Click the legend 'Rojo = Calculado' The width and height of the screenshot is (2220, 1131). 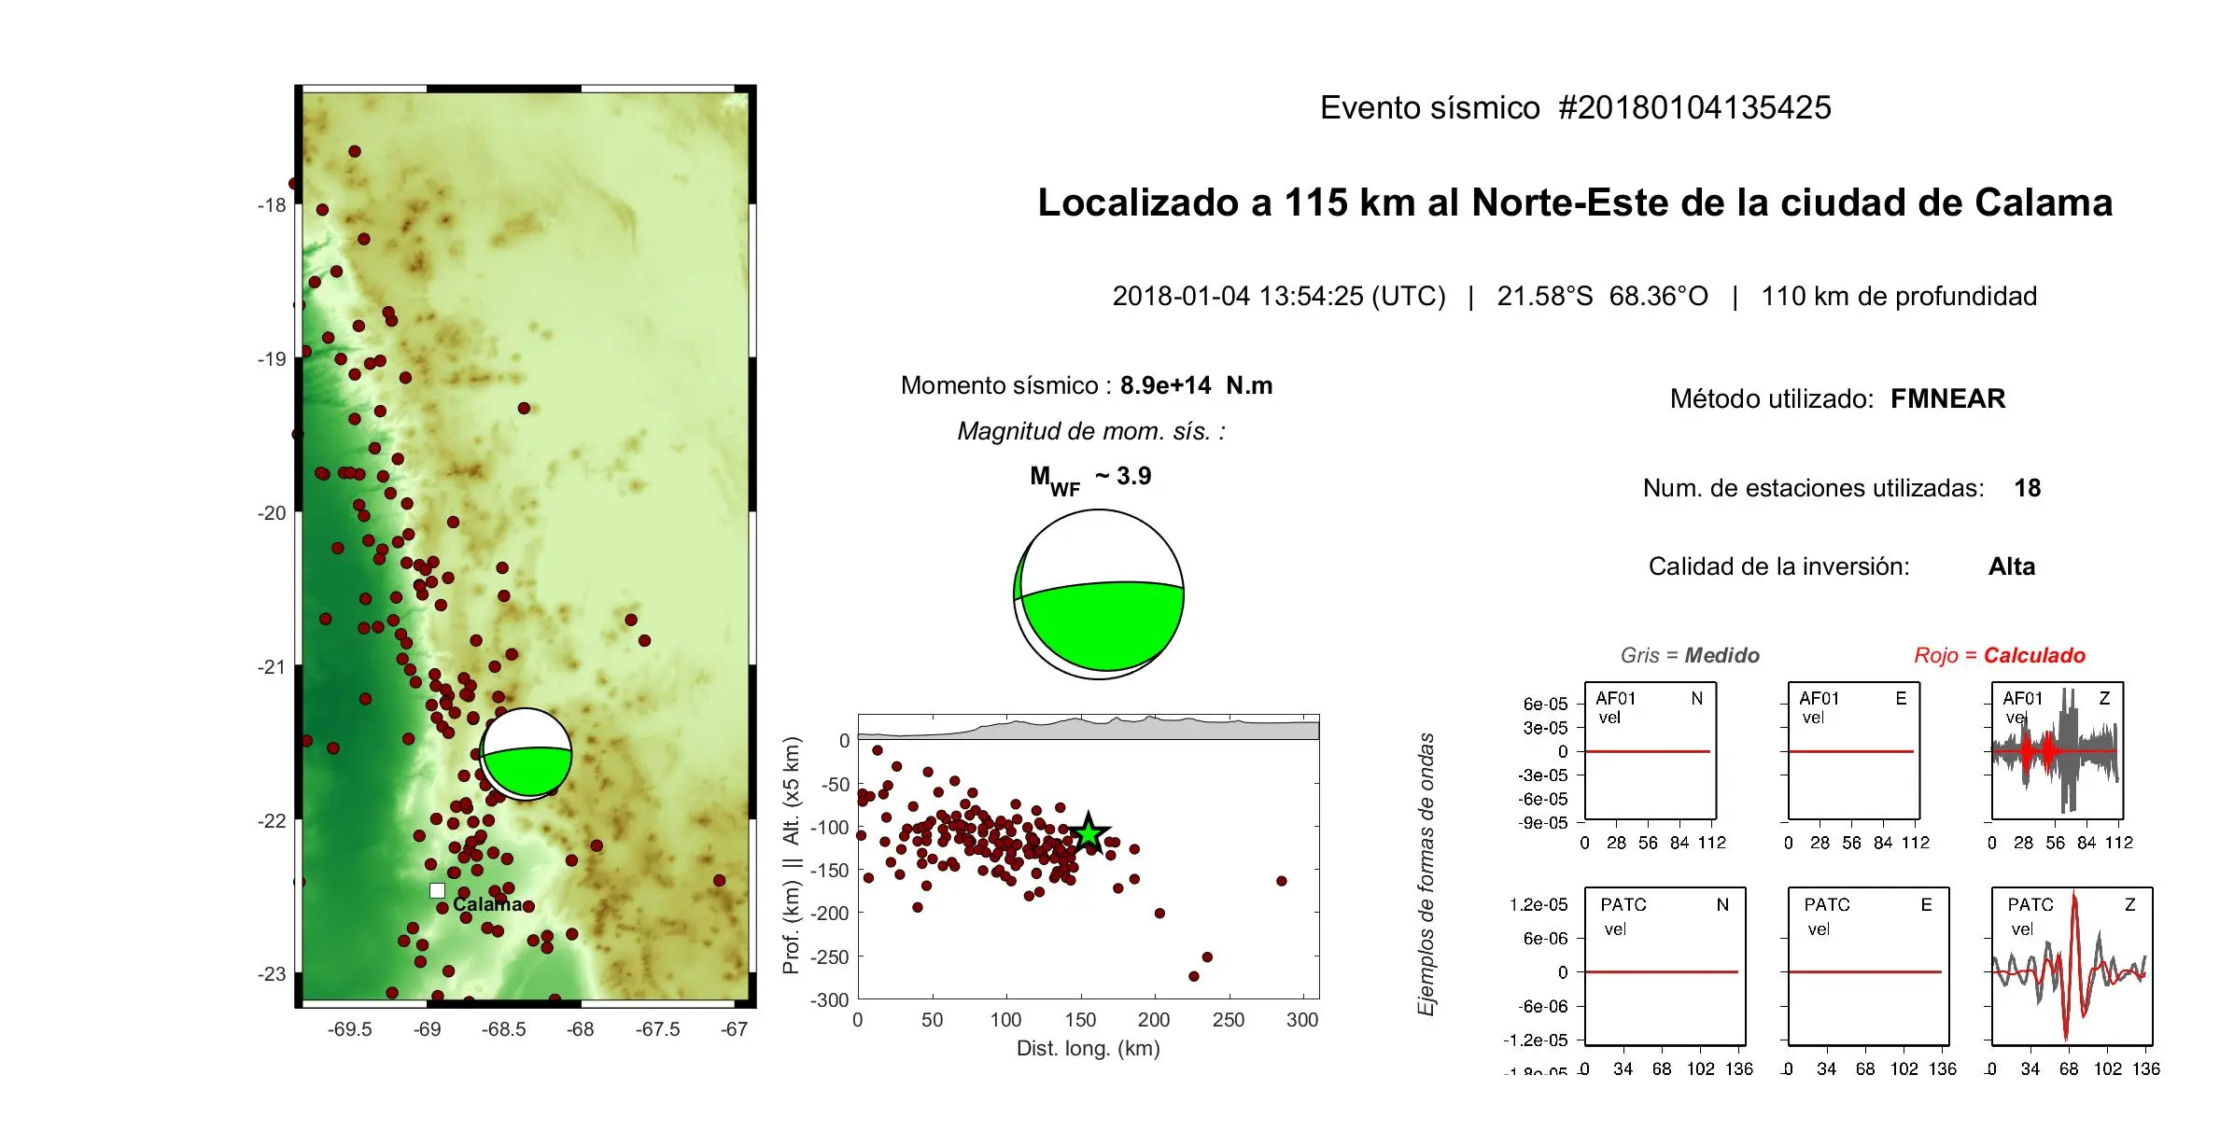click(2000, 655)
